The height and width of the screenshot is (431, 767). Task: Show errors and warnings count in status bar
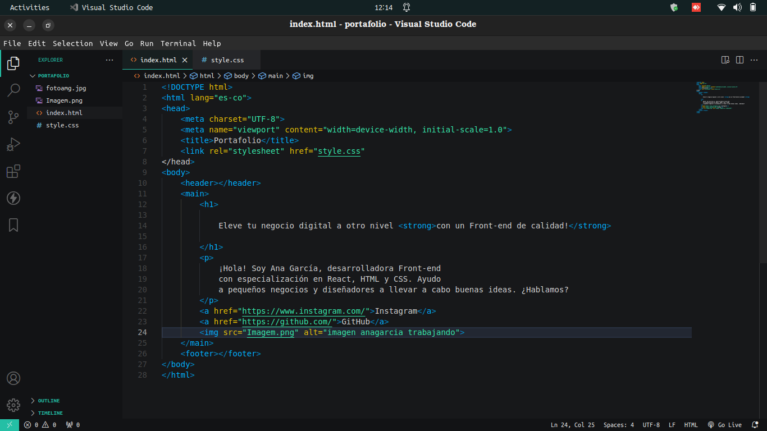tap(41, 425)
